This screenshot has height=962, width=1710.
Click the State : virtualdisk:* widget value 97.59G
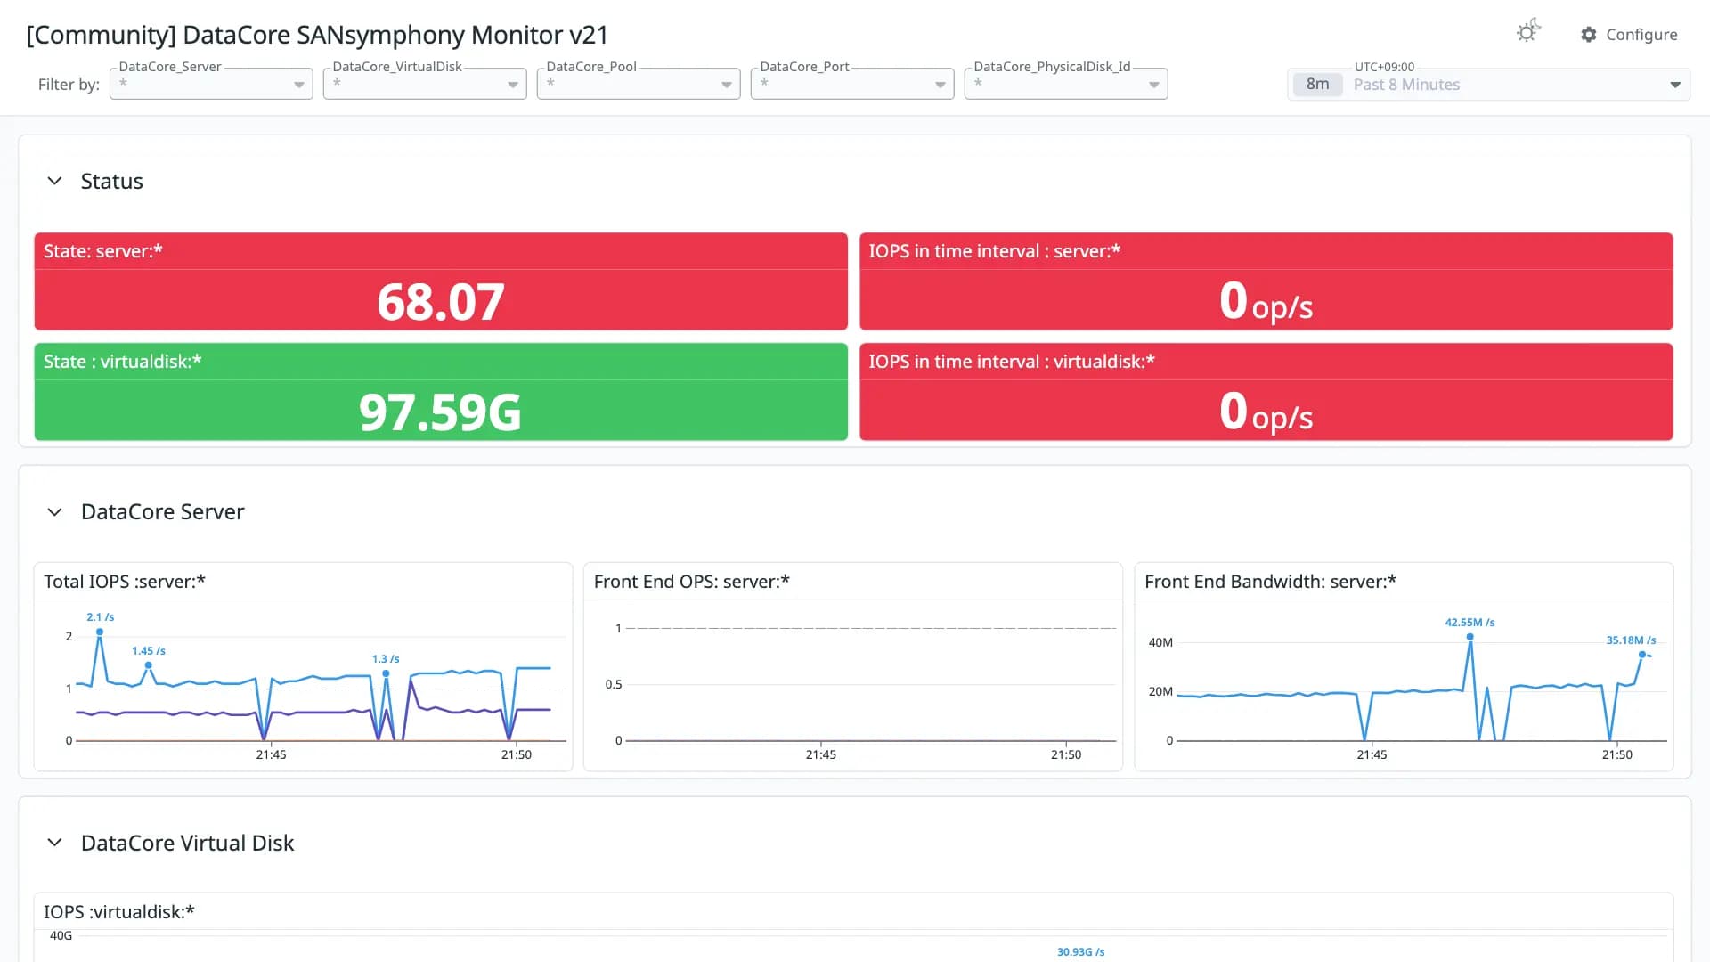(441, 412)
